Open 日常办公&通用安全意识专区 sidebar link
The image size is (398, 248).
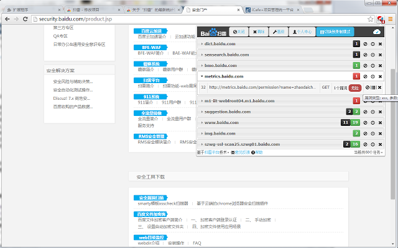coord(79,45)
